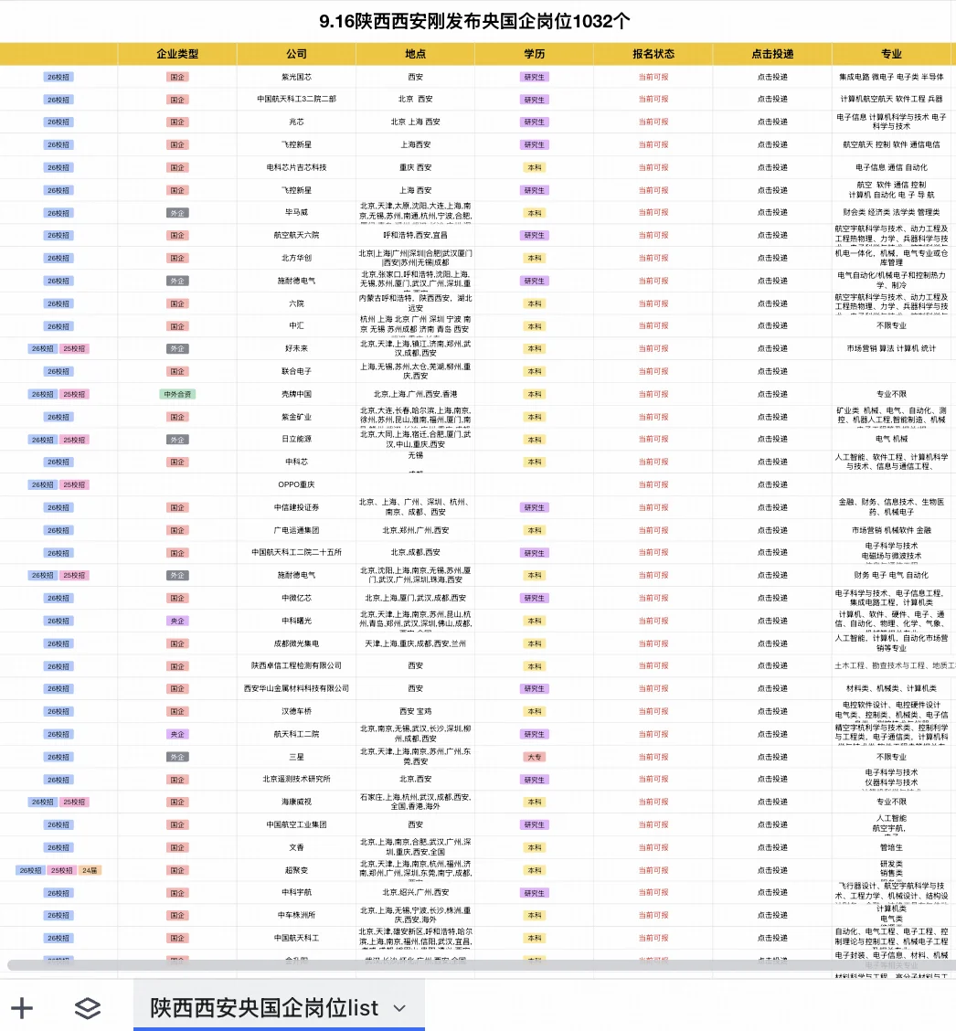The width and height of the screenshot is (956, 1031).
Task: Click the 毕马威 company cell
Action: [296, 212]
